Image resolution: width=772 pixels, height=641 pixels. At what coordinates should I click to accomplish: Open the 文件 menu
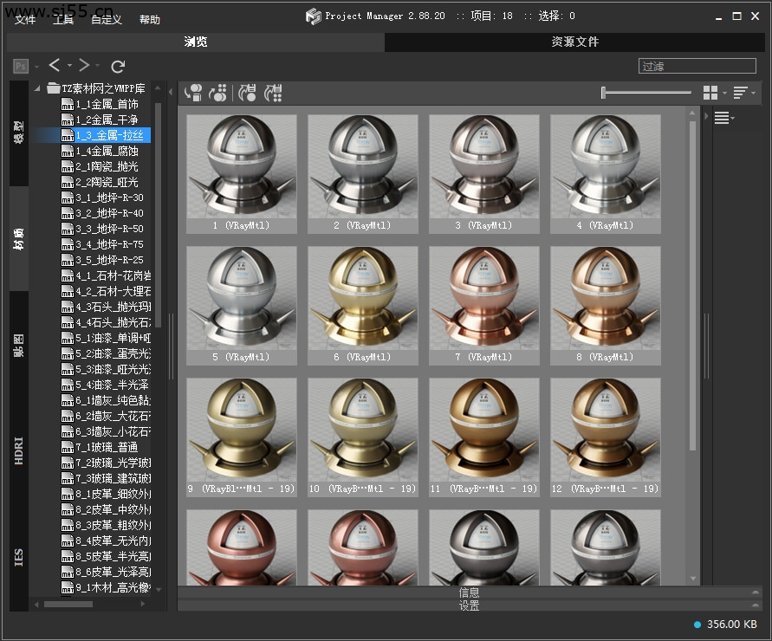click(x=25, y=19)
